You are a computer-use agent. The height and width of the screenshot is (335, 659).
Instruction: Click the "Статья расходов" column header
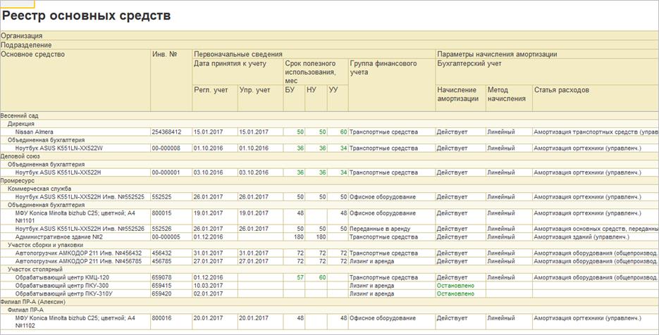561,90
